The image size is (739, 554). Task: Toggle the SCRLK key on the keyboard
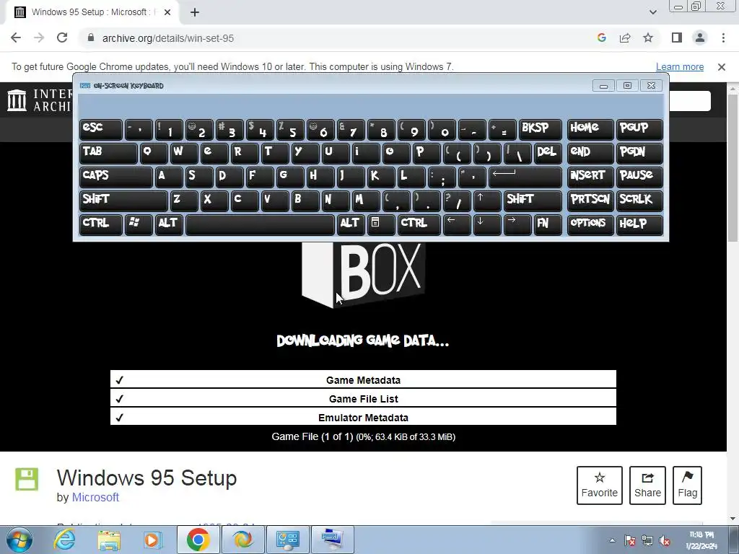point(639,201)
